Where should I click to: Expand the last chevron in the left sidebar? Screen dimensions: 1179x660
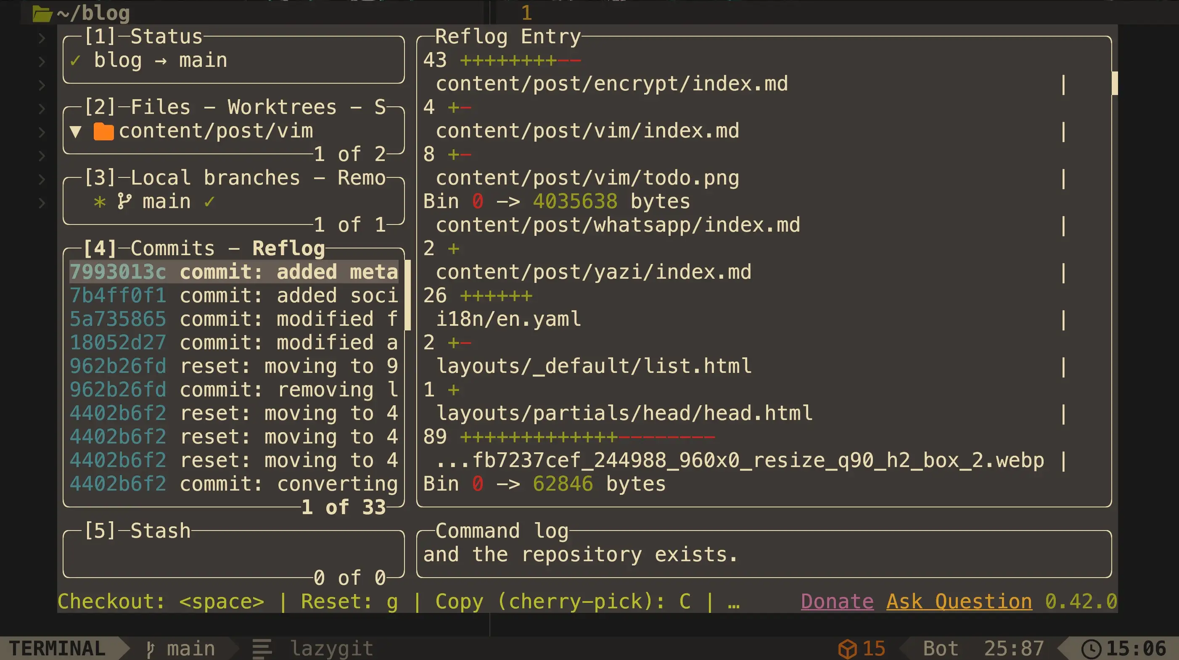pos(42,203)
